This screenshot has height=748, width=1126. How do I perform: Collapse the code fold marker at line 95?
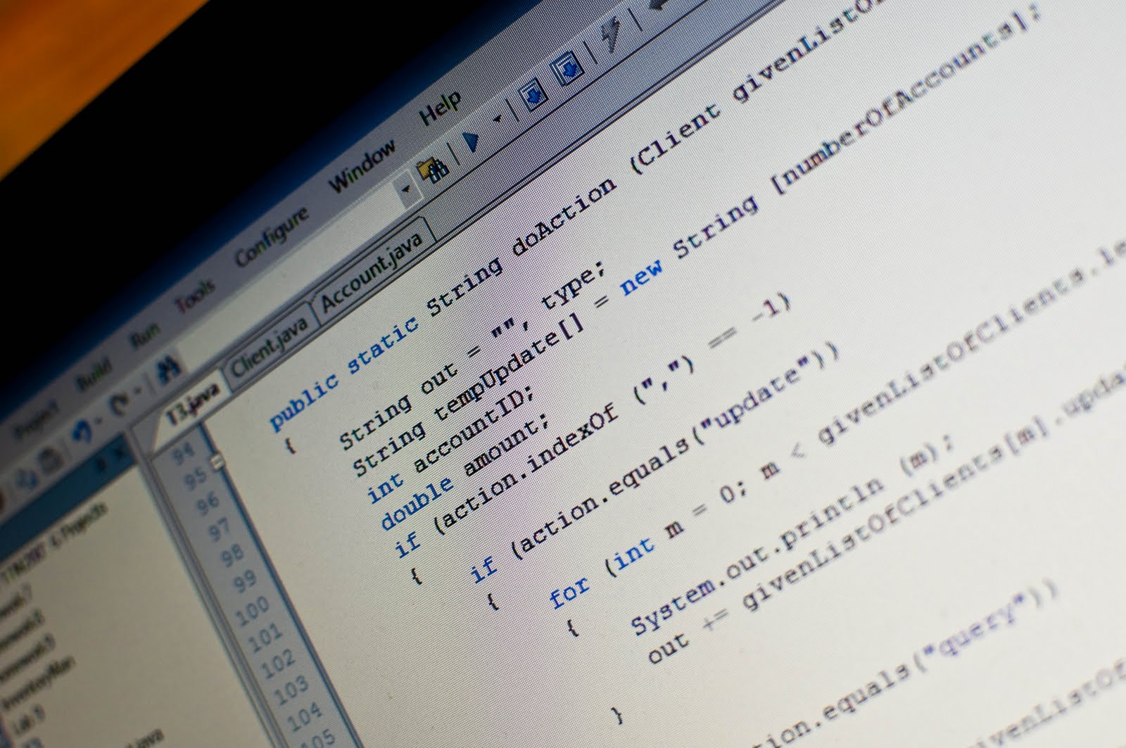click(x=218, y=462)
